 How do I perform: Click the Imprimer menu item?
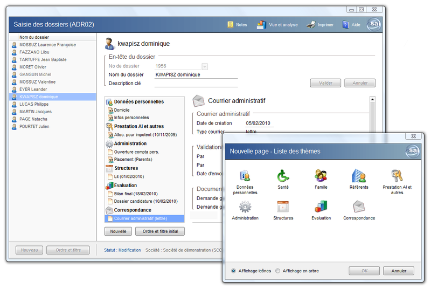pos(320,25)
